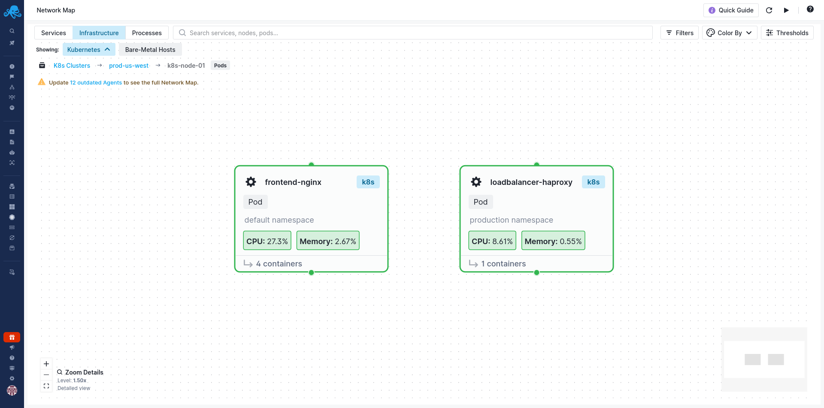Expand 4 containers in frontend-nginx
824x408 pixels.
tap(279, 264)
